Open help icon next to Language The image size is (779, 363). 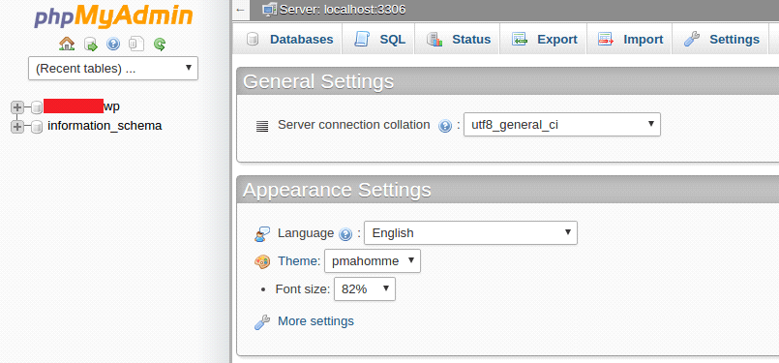(x=345, y=233)
